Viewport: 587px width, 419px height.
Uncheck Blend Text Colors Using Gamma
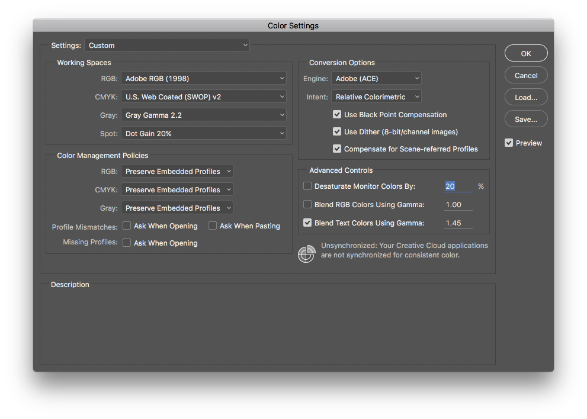pyautogui.click(x=307, y=223)
